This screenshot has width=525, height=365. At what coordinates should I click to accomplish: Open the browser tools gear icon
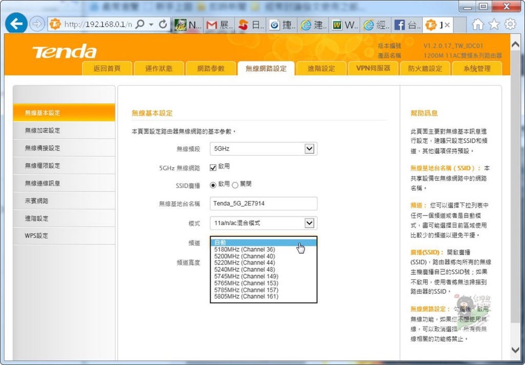510,25
